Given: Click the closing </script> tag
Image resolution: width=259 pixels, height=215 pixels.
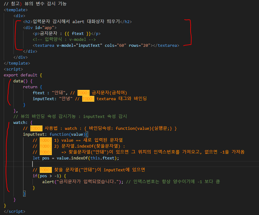Looking at the screenshot, I should coord(14,211).
